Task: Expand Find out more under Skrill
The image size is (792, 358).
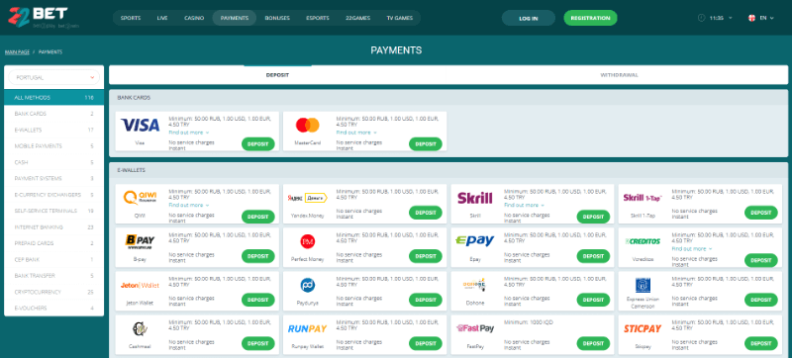Action: (524, 206)
